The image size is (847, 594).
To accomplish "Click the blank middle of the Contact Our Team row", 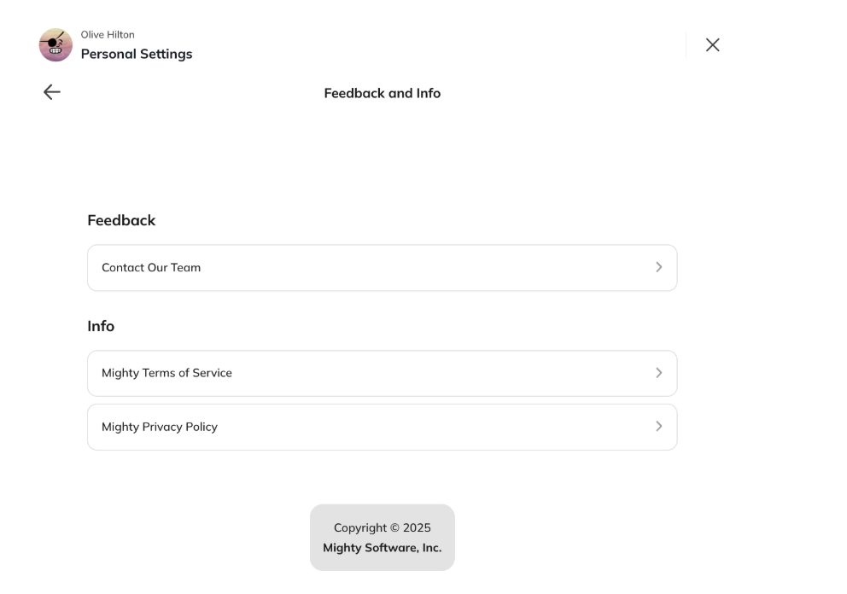I will point(427,267).
